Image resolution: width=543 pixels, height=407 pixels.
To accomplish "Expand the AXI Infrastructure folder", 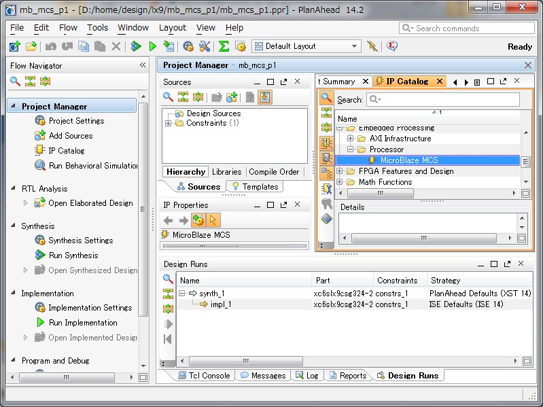I will point(350,139).
